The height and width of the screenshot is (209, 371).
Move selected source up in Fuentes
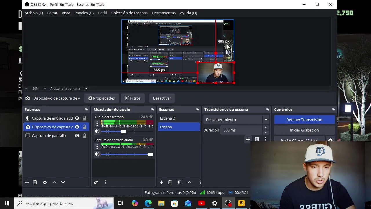(x=55, y=182)
